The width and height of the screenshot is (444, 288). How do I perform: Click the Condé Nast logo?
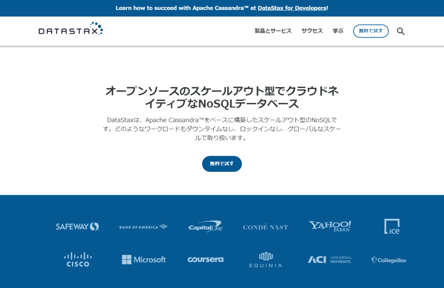point(265,227)
